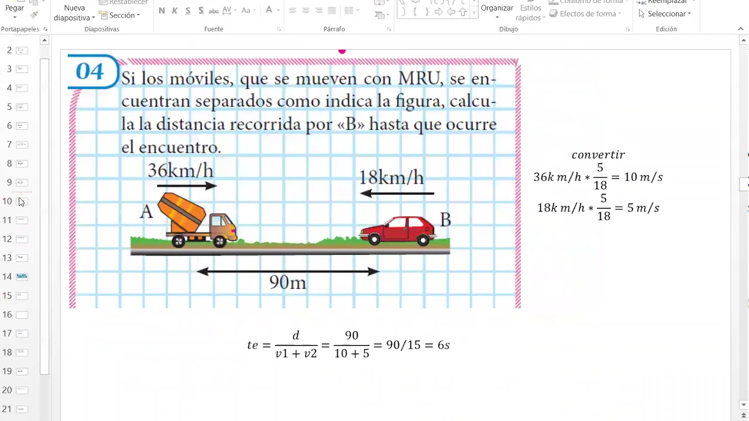Viewport: 749px width, 421px height.
Task: Collapse the ribbon with the chevron
Action: pos(742,29)
